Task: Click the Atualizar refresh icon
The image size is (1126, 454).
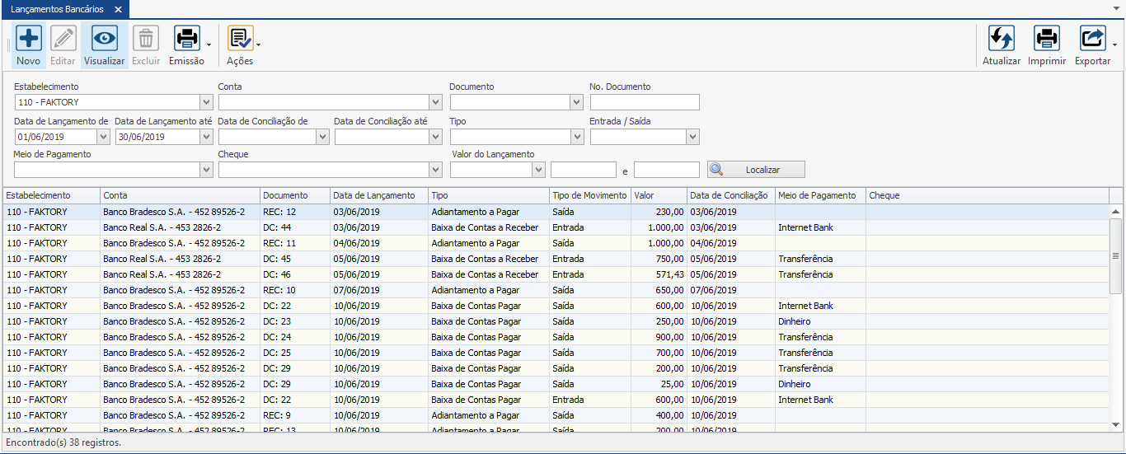Action: 1001,39
